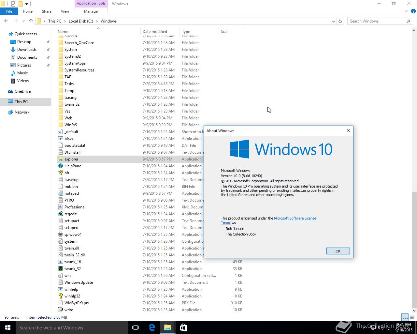Select the explorer application icon
The image size is (417, 334).
(x=60, y=159)
